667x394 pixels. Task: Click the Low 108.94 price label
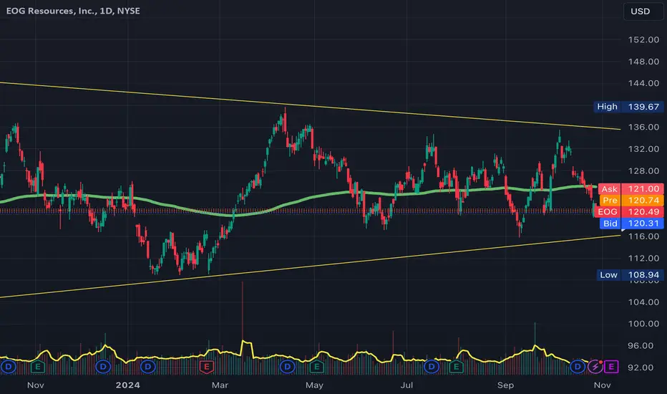630,275
